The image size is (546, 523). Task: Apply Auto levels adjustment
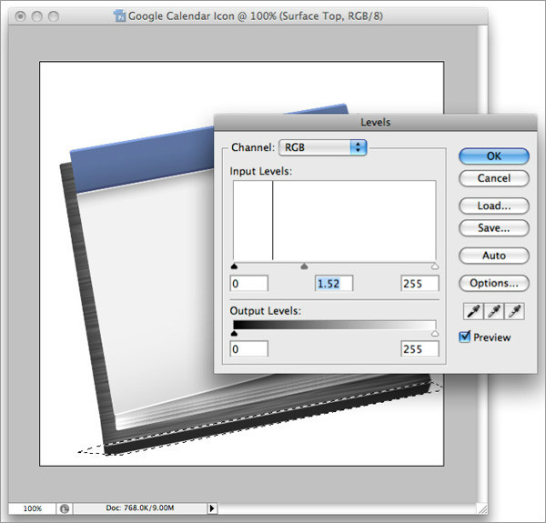[x=493, y=256]
